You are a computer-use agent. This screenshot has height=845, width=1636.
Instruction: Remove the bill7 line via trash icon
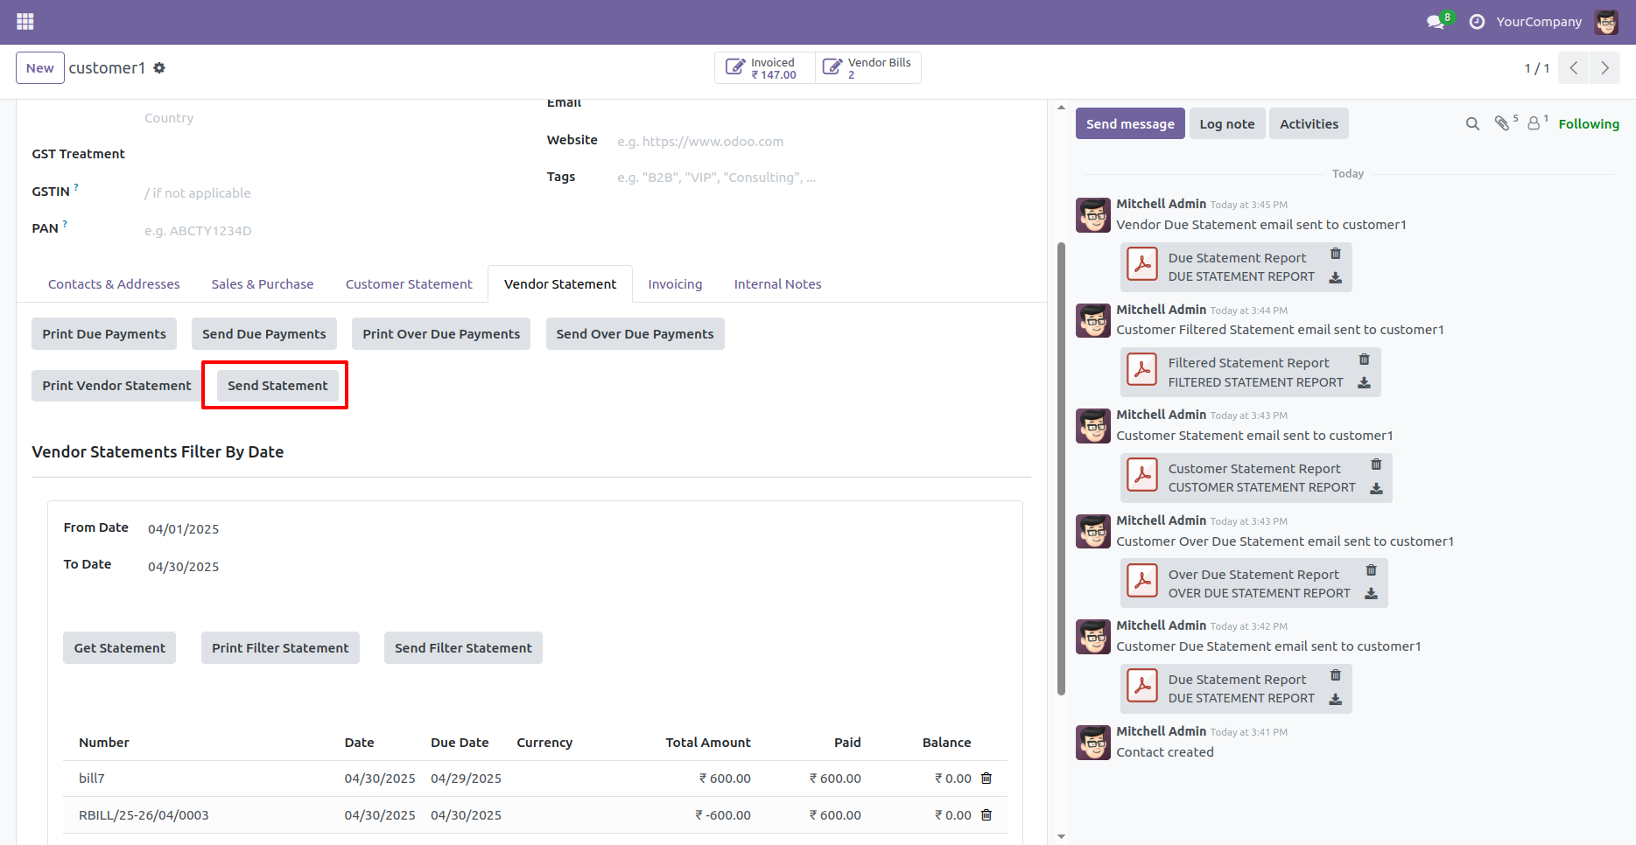[986, 778]
